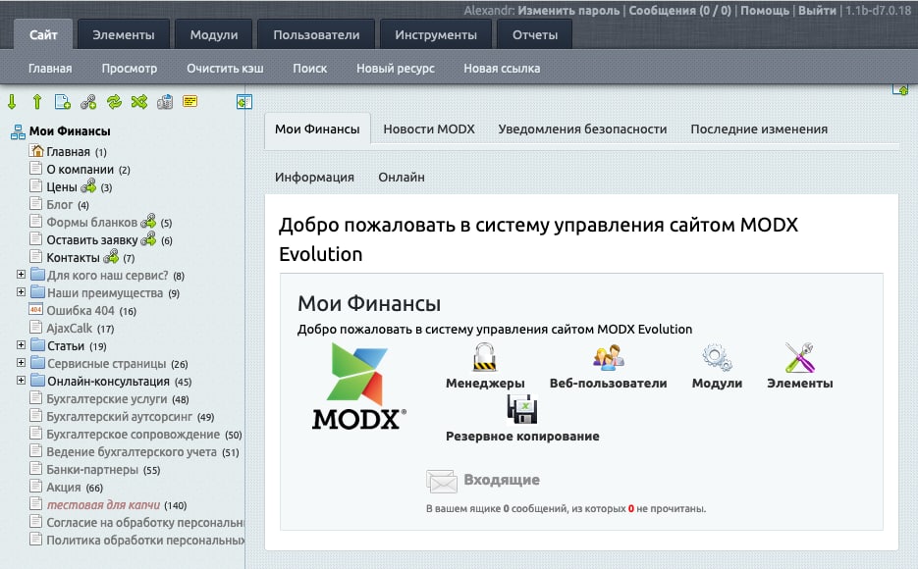Open the Сайт main menu tab
This screenshot has width=918, height=569.
point(43,34)
